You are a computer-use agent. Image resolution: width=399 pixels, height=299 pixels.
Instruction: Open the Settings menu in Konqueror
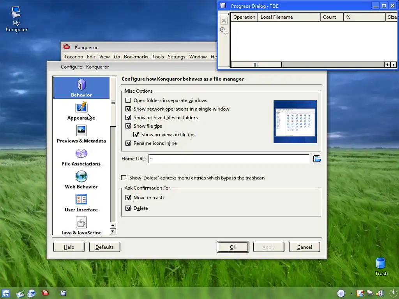point(177,57)
